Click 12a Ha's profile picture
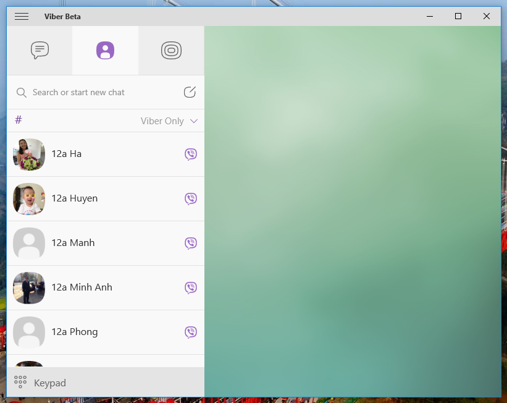 click(29, 154)
